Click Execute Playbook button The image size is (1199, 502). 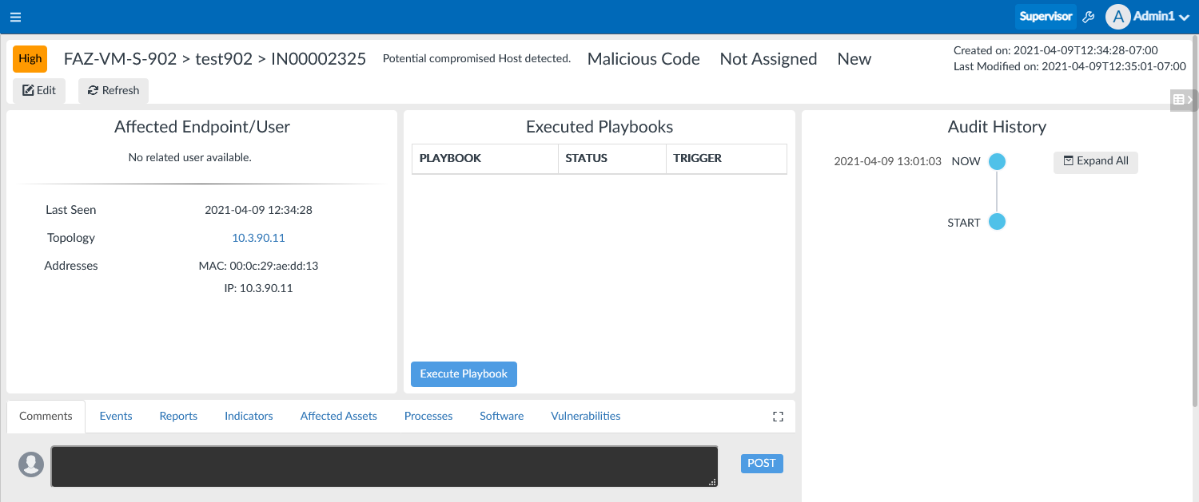464,374
